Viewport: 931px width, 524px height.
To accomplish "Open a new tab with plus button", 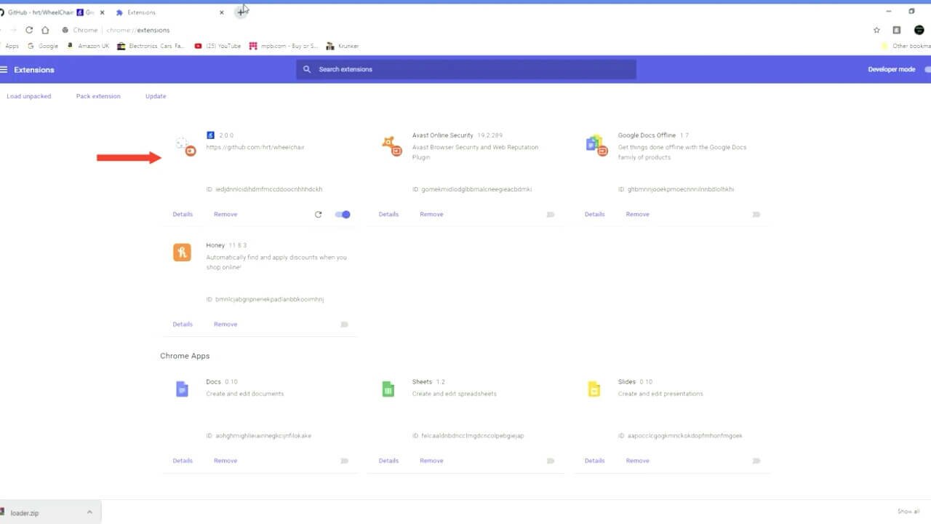I will pyautogui.click(x=241, y=12).
